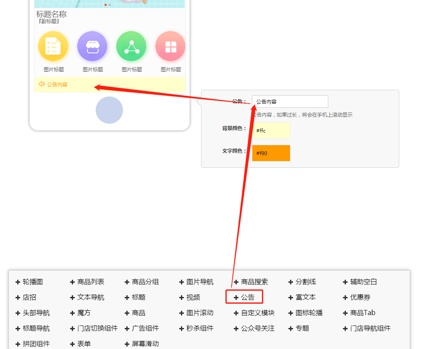This screenshot has height=349, width=437.
Task: Click the 公告 content text field
Action: pos(290,102)
